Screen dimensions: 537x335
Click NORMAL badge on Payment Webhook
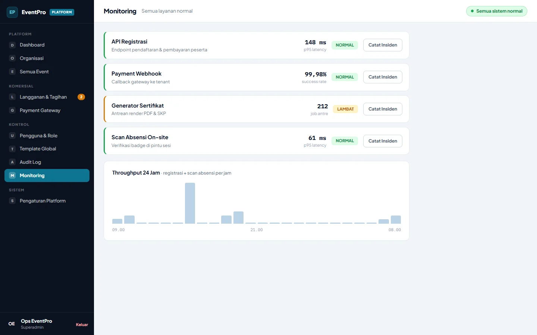pyautogui.click(x=345, y=77)
